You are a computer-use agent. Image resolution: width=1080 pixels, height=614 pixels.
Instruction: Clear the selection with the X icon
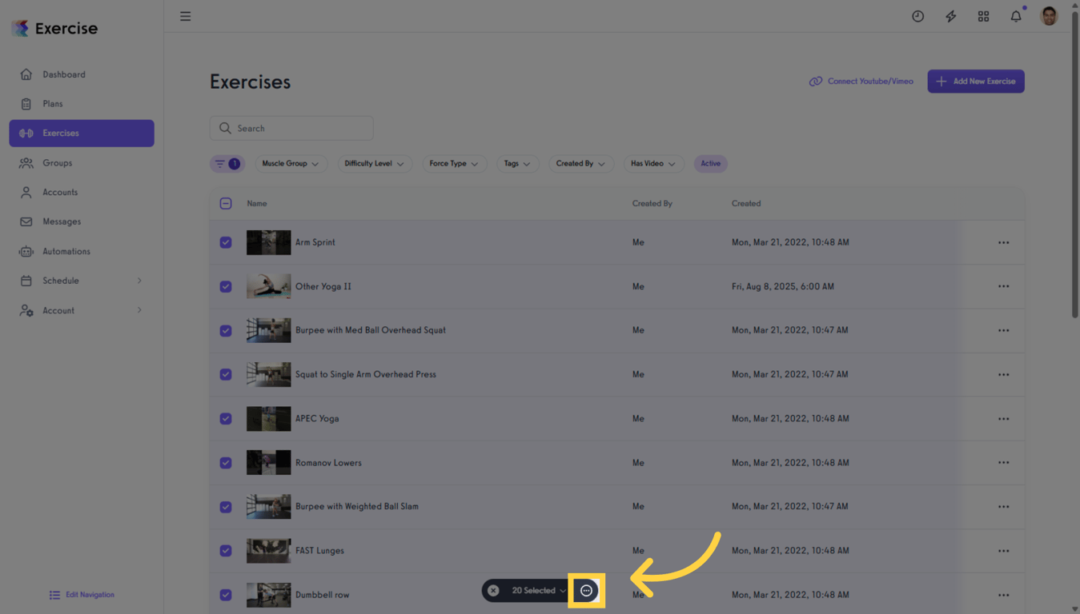coord(493,591)
